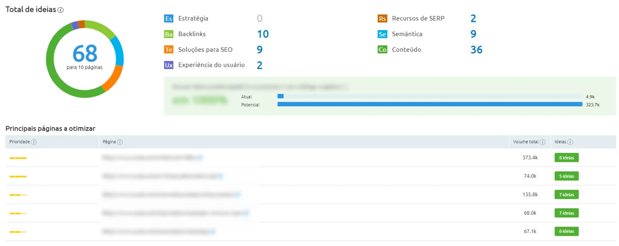Click the Te Soluções para SEO icon
619x246 pixels.
(x=169, y=50)
